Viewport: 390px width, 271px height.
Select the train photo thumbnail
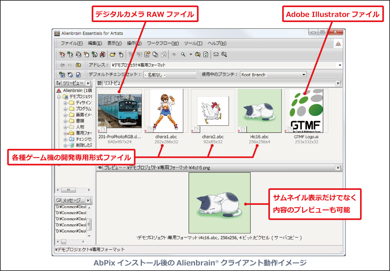point(120,111)
